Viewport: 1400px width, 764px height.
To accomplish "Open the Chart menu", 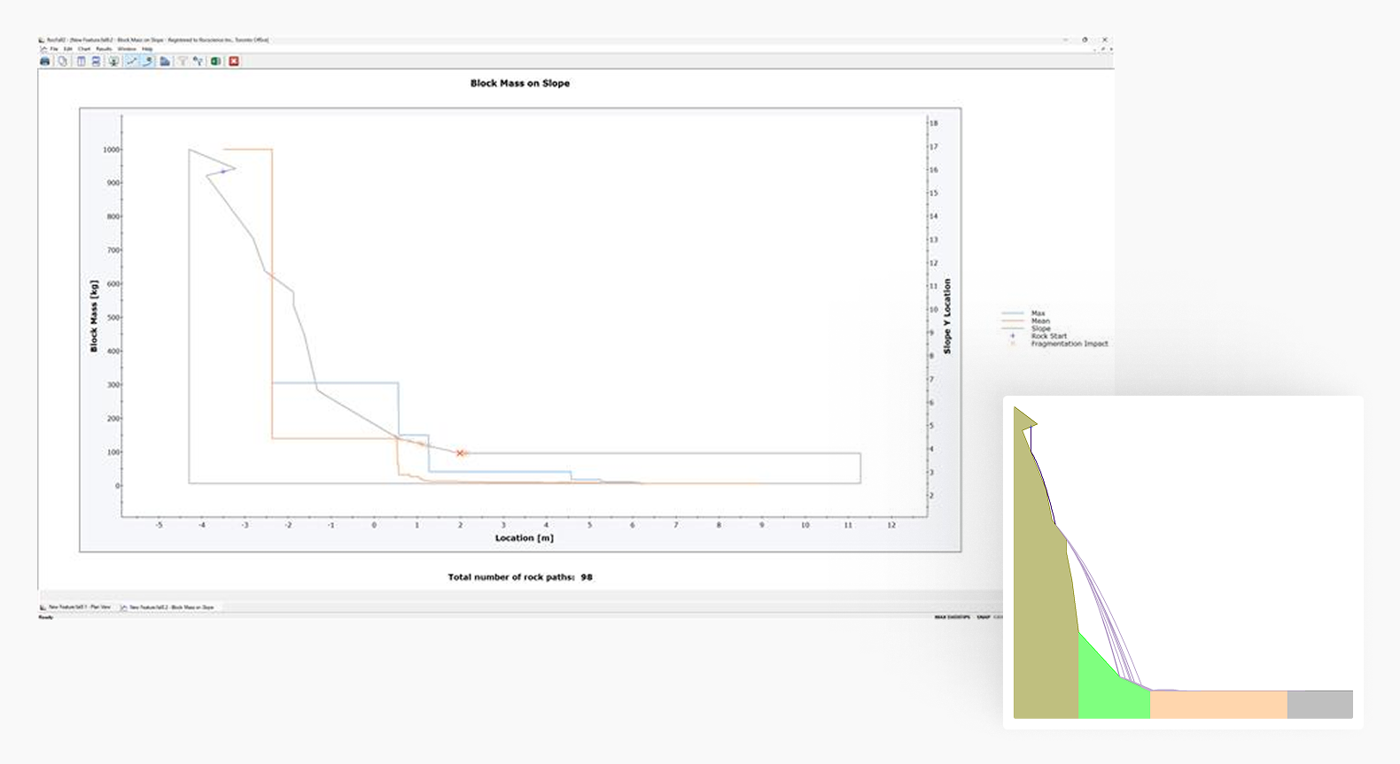I will pyautogui.click(x=84, y=50).
